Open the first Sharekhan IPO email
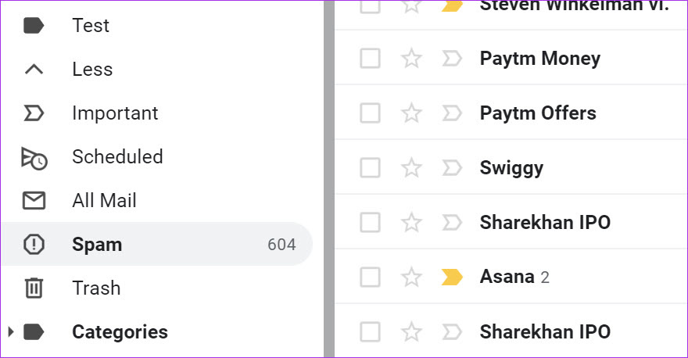Screen dimensions: 688x358 click(x=545, y=223)
